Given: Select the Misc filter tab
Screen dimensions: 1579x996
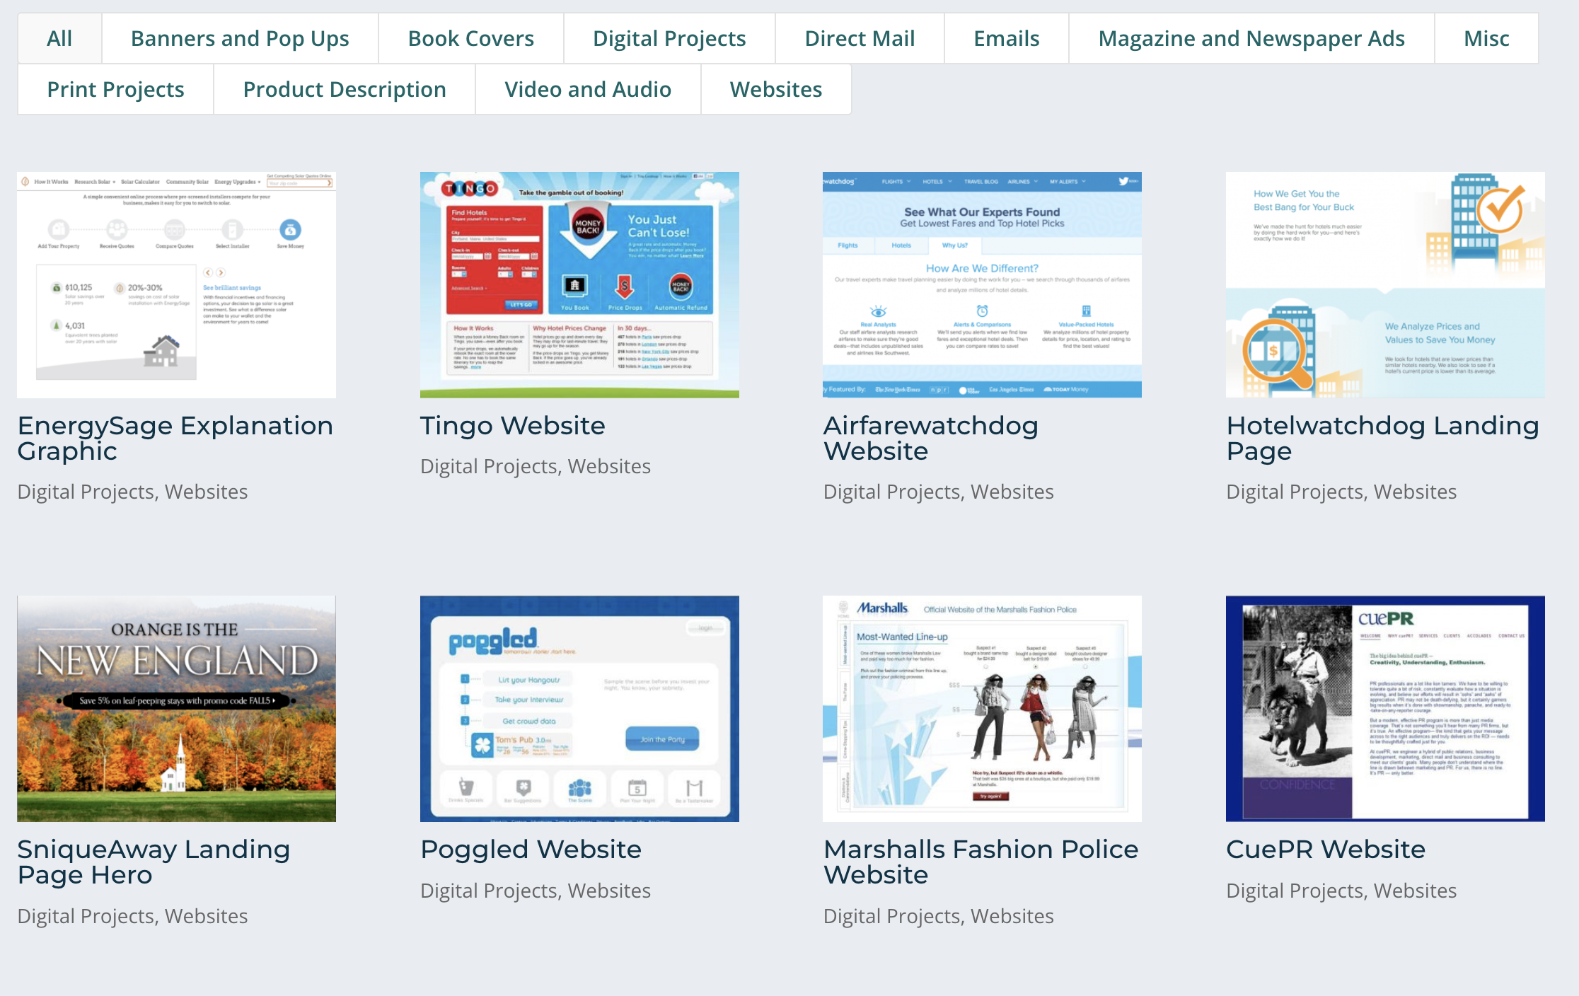Looking at the screenshot, I should (1486, 38).
